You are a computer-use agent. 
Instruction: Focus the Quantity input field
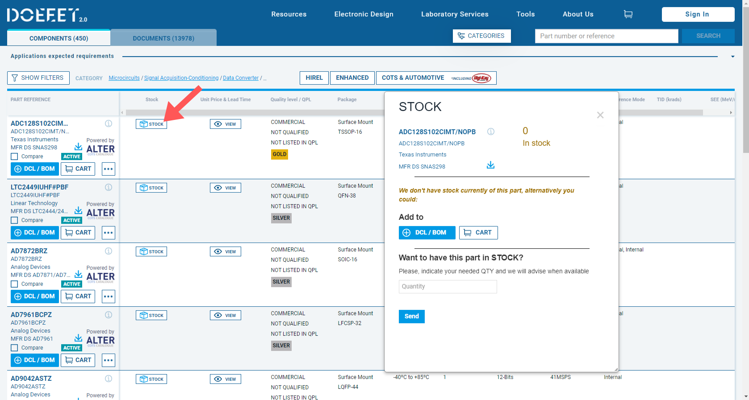[448, 287]
